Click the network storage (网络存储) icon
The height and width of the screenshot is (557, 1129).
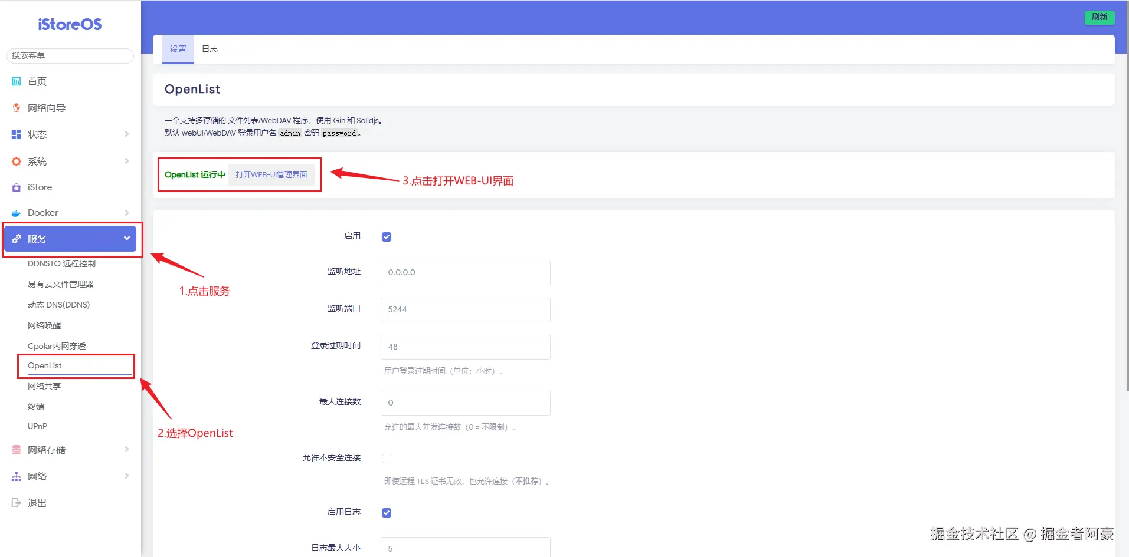click(17, 450)
